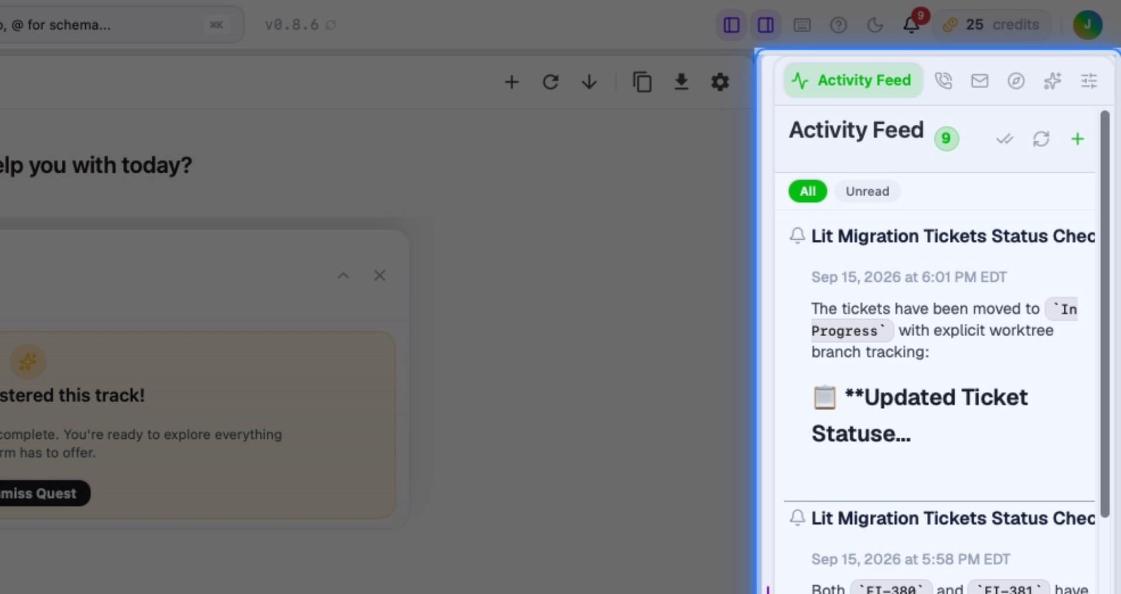This screenshot has height=594, width=1121.
Task: Click the Updated Ticket Statuse heading
Action: pyautogui.click(x=920, y=415)
